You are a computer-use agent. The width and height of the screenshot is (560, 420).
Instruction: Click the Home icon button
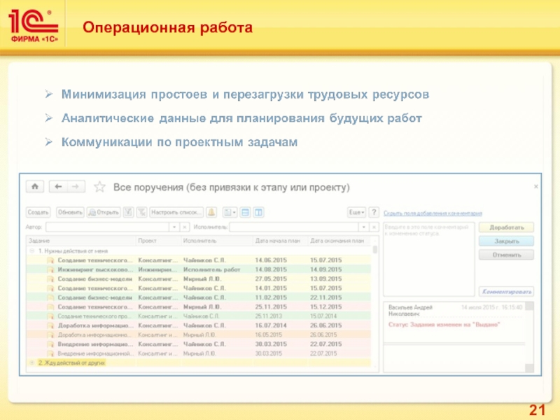34,187
